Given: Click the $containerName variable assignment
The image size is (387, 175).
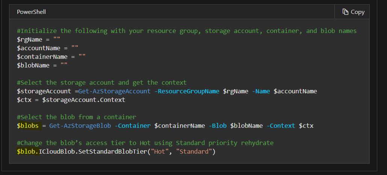Looking at the screenshot, I should [x=51, y=57].
